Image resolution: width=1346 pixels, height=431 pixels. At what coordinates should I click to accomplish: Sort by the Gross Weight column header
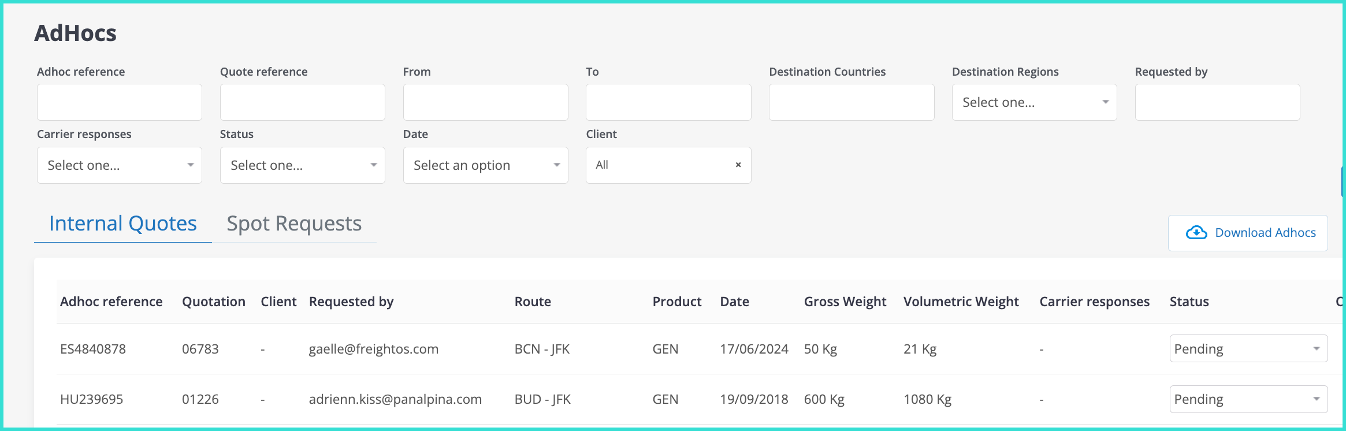[x=845, y=302]
